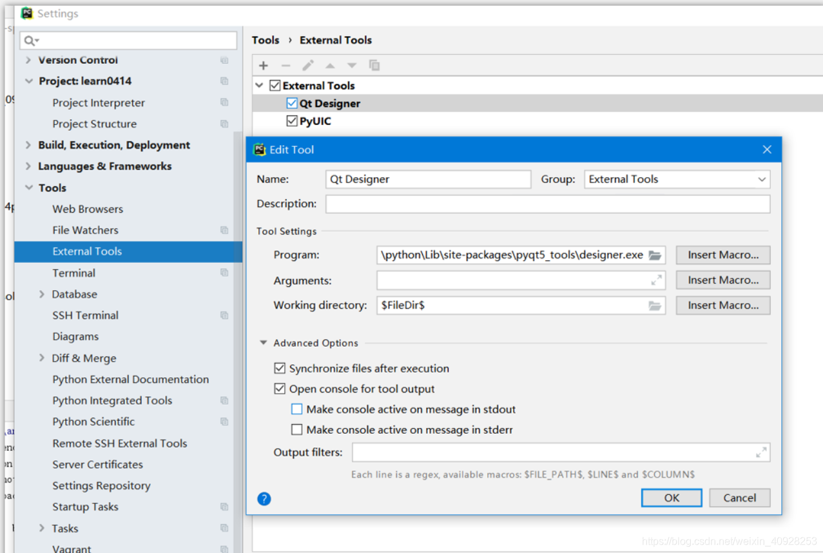823x553 pixels.
Task: Open Server Certificates settings
Action: pyautogui.click(x=97, y=464)
